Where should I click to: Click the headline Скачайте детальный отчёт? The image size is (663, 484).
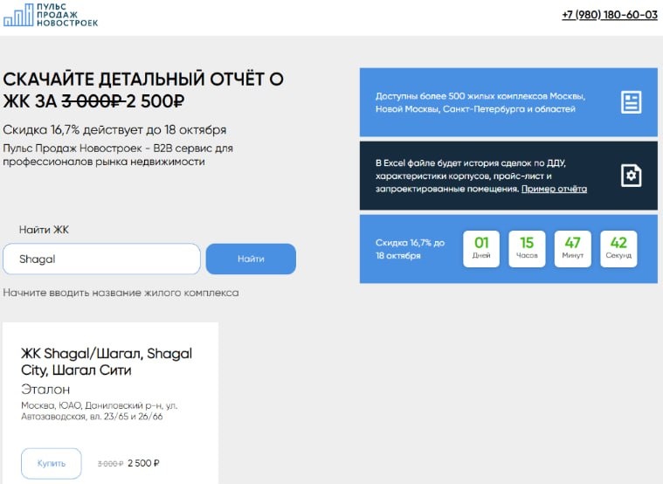143,90
